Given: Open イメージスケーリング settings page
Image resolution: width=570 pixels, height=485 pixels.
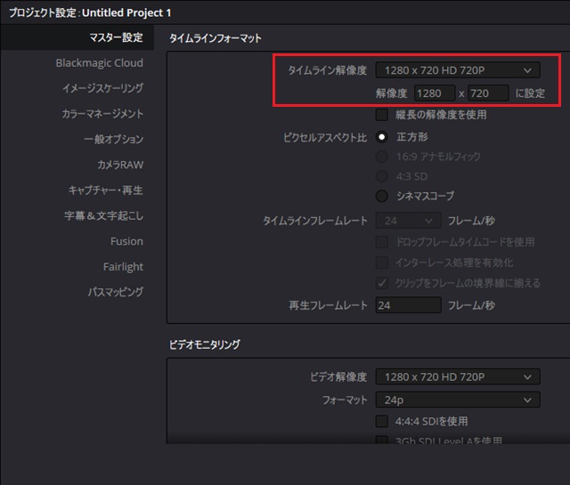Looking at the screenshot, I should [x=102, y=89].
